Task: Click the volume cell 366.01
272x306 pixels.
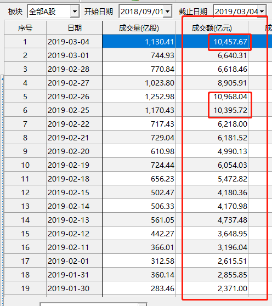Action: point(139,247)
